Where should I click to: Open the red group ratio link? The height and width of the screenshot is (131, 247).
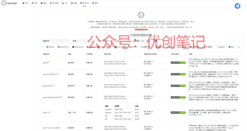[x=141, y=30]
